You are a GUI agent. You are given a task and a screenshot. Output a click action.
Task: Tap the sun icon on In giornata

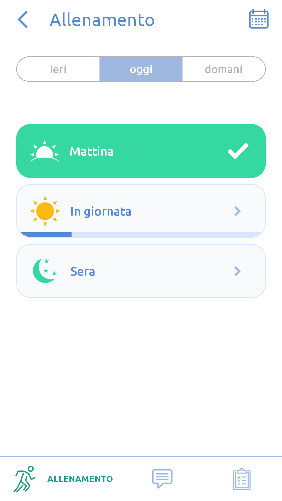tap(45, 211)
